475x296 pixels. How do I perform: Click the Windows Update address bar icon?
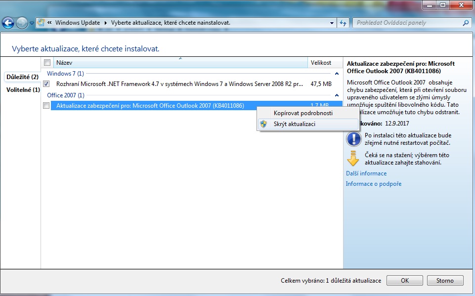tap(42, 23)
